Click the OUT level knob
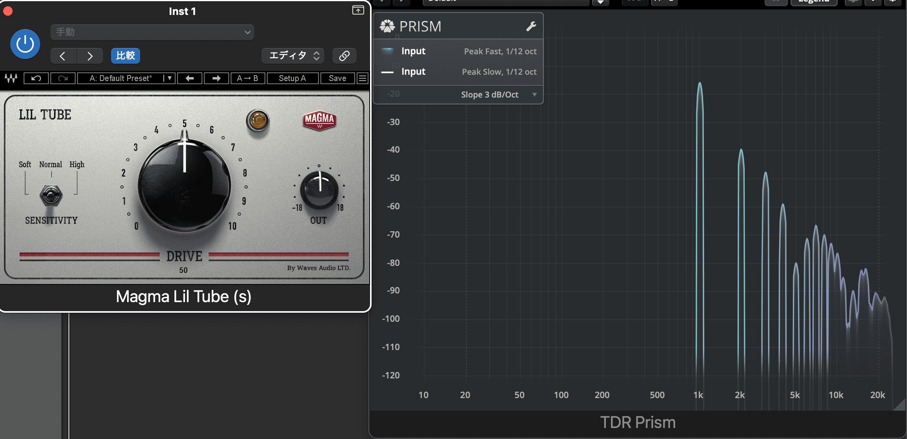The image size is (907, 439). 319,191
